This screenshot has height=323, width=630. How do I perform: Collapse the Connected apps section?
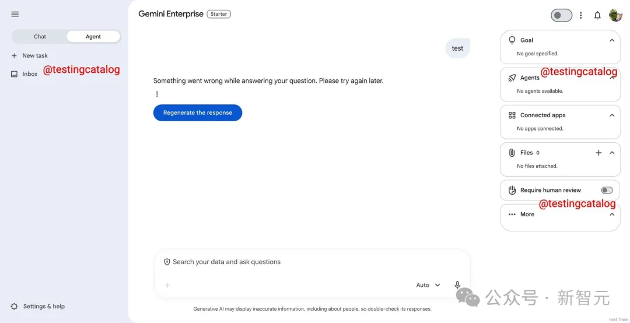pos(612,115)
